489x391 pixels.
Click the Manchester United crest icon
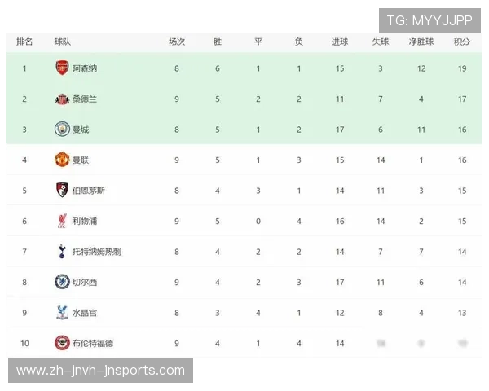(62, 160)
